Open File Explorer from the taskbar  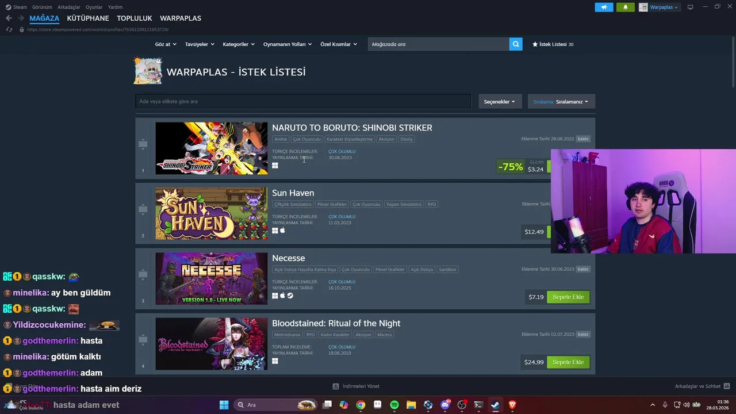click(411, 405)
